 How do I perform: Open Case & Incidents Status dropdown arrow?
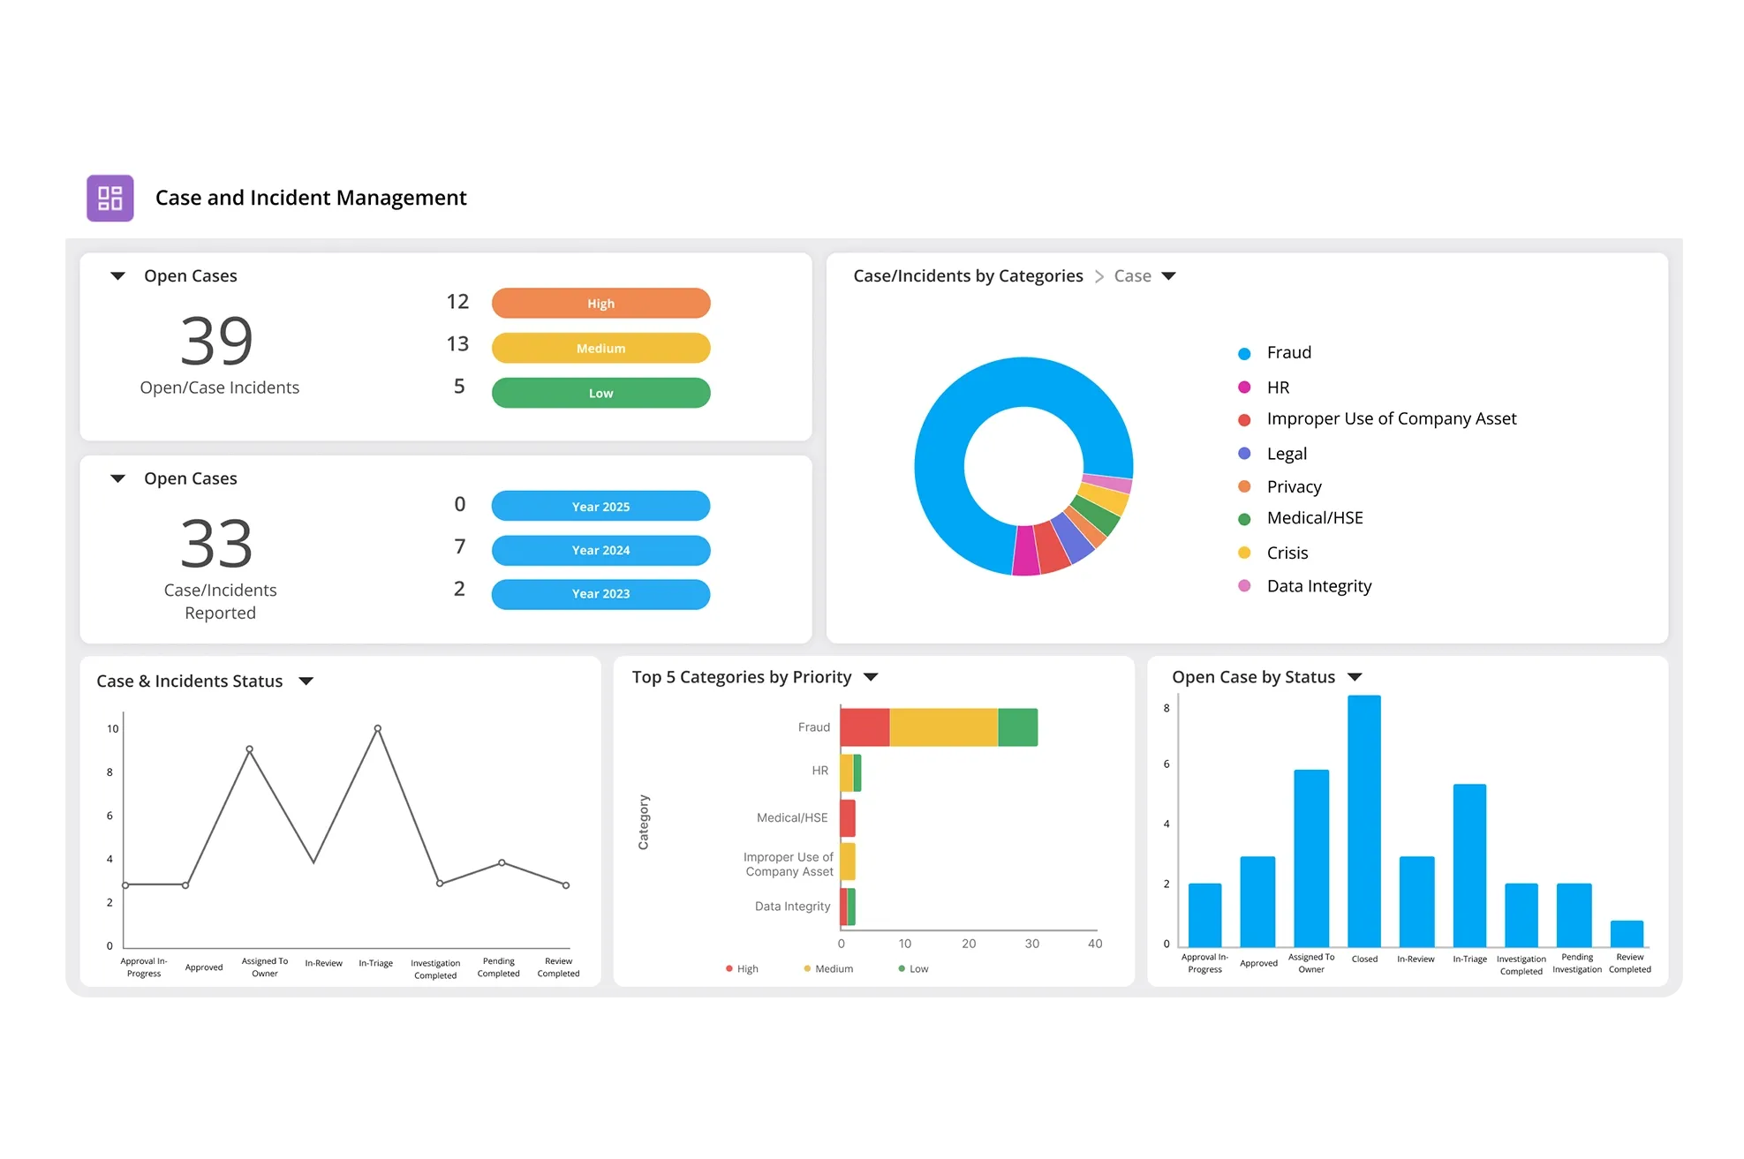click(306, 681)
